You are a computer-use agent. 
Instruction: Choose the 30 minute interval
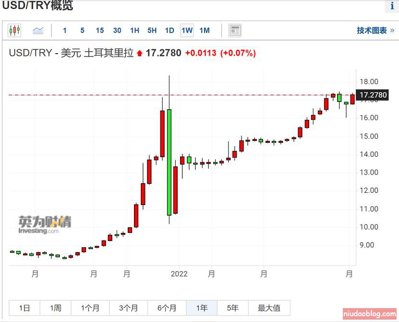coord(117,31)
